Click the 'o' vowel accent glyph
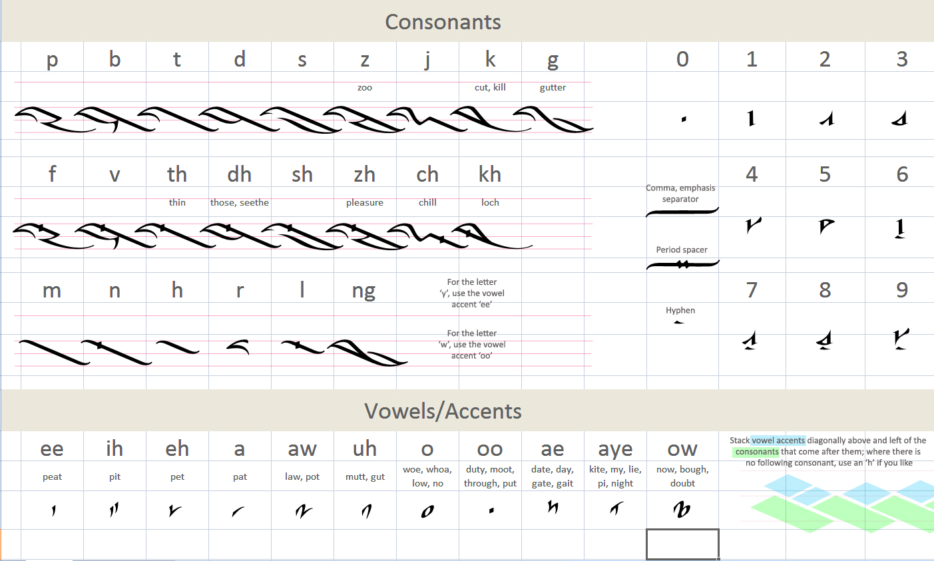The image size is (934, 561). [427, 511]
